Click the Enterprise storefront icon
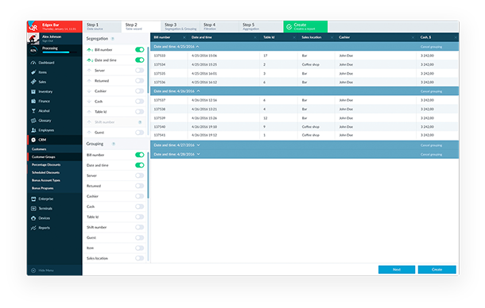The height and width of the screenshot is (308, 485). click(x=33, y=198)
